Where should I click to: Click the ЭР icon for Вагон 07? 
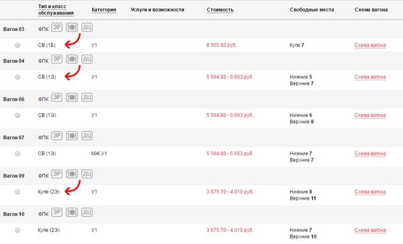point(57,136)
